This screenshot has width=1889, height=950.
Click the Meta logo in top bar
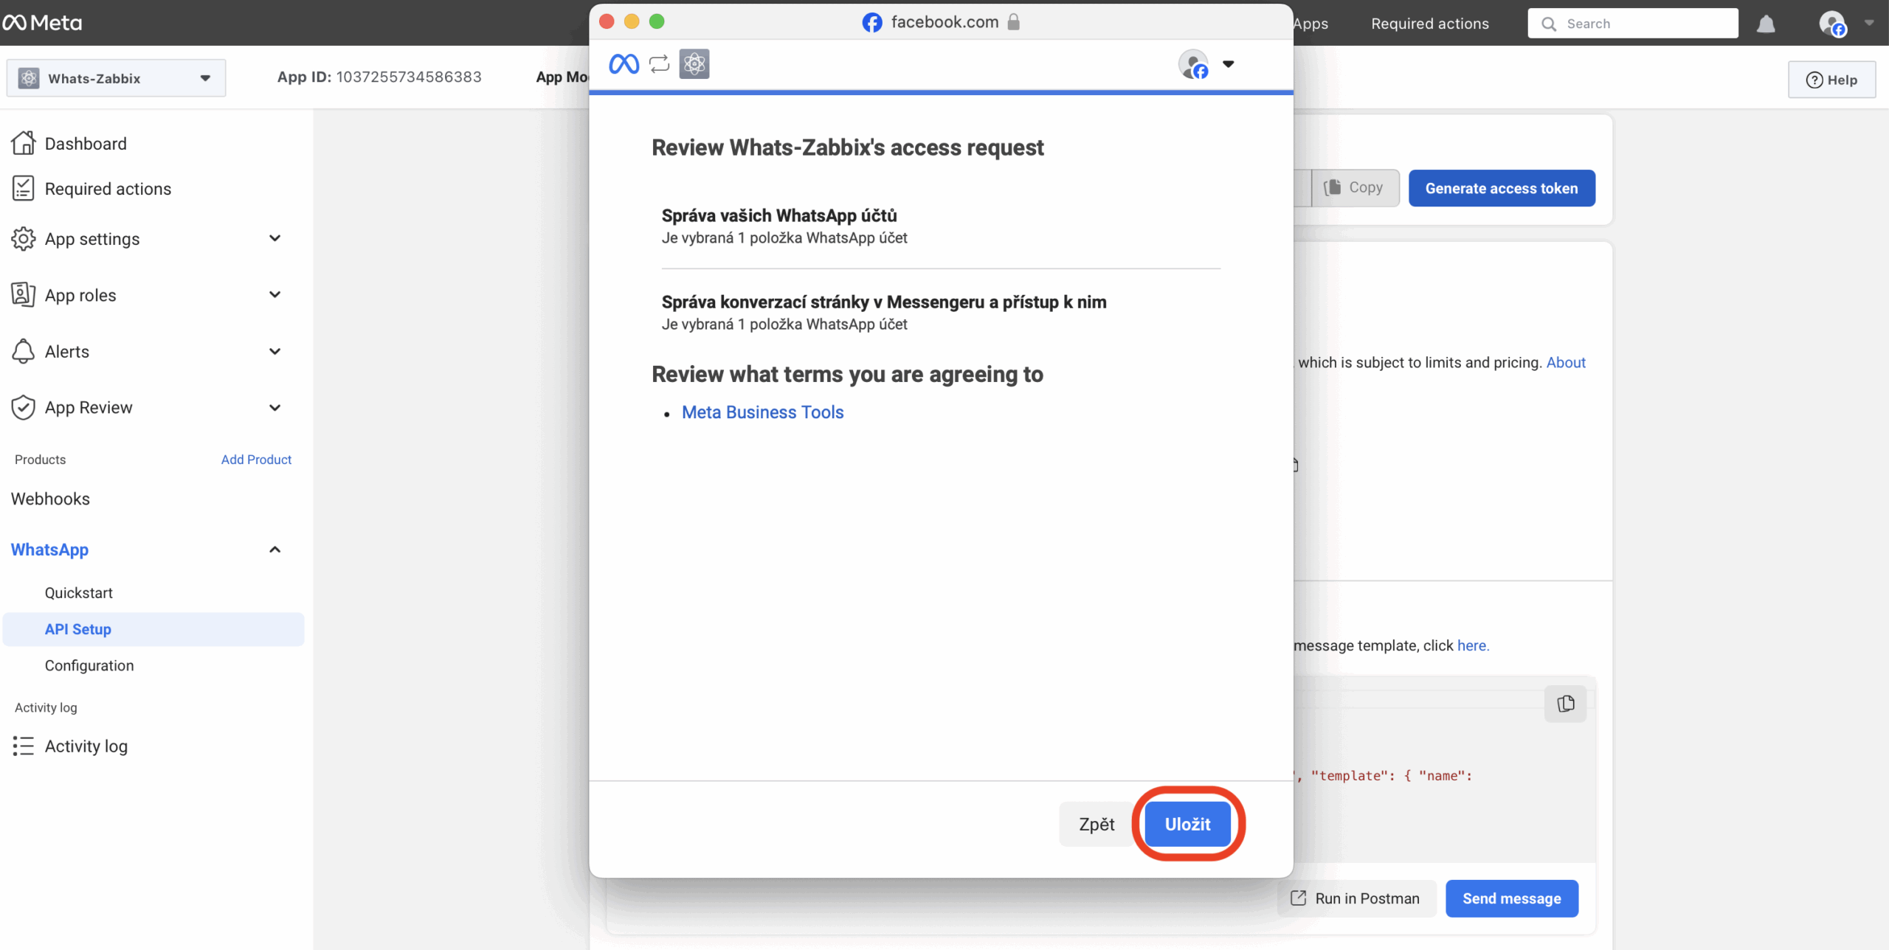point(42,23)
